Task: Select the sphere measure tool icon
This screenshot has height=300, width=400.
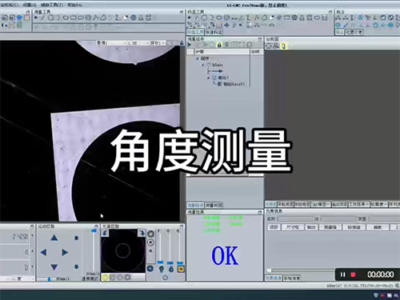Action: 134,18
